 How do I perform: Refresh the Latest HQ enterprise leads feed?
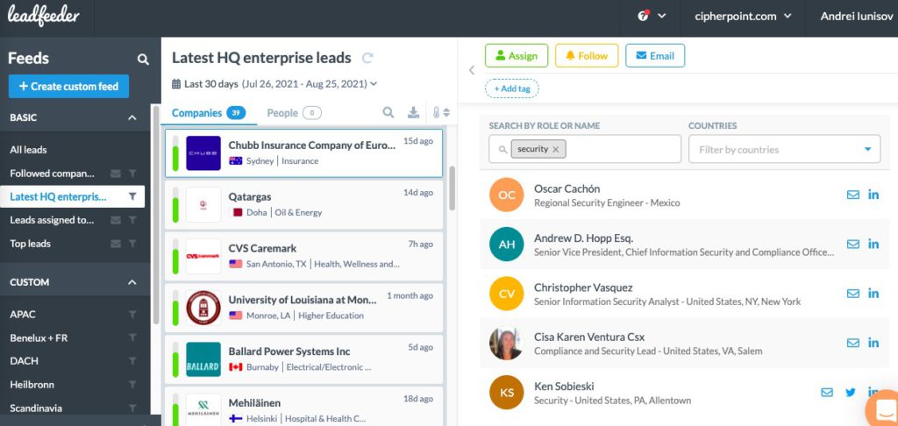pos(367,58)
